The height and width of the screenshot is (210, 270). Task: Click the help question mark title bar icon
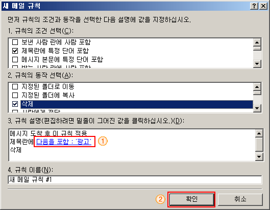[254, 6]
